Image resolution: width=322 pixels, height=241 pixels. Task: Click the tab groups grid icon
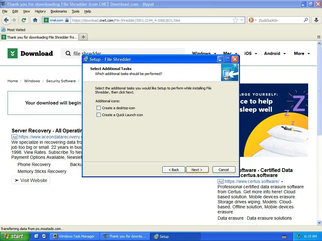tap(319, 37)
